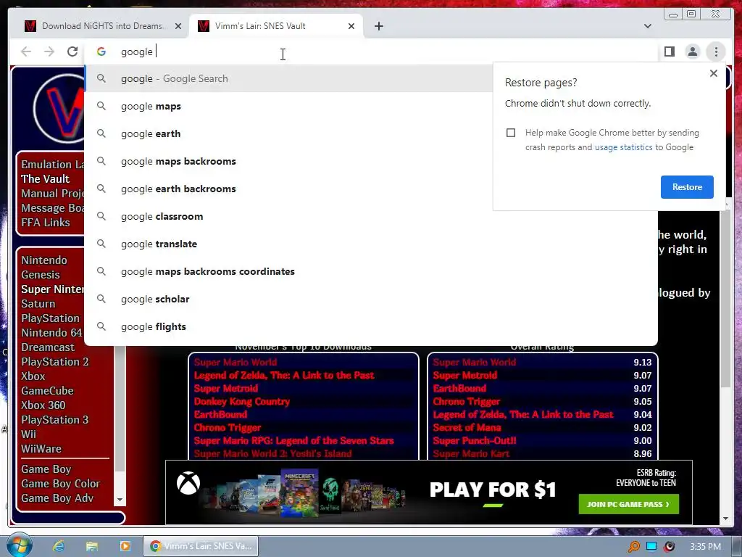742x557 pixels.
Task: Open the GameCube system link
Action: pyautogui.click(x=47, y=391)
